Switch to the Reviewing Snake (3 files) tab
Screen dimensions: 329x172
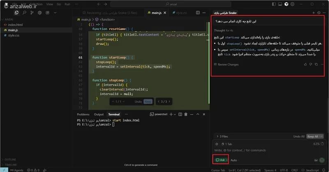click(110, 13)
